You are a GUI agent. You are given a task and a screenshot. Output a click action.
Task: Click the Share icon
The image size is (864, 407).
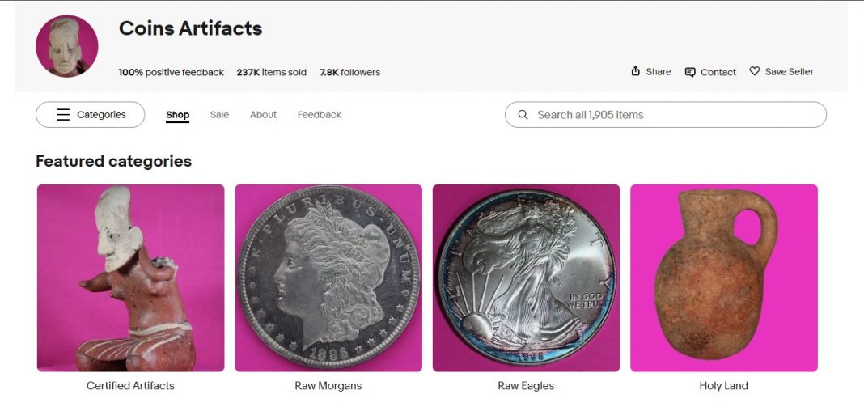[636, 71]
